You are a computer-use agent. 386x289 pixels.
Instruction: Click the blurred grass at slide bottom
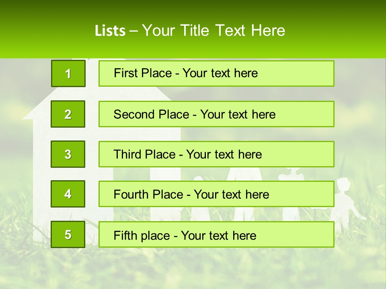coord(193,269)
